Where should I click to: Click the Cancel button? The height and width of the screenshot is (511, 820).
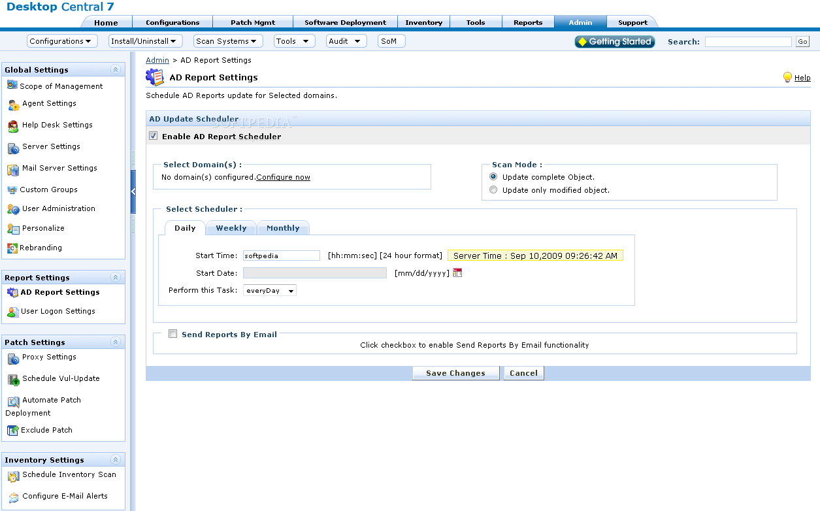point(523,373)
